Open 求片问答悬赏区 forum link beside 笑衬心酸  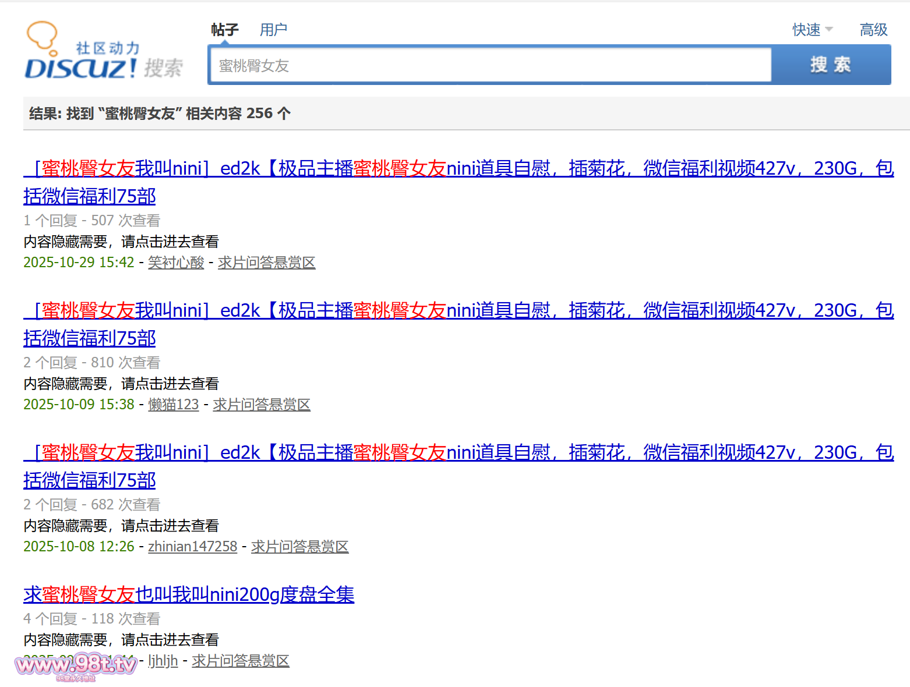coord(266,263)
